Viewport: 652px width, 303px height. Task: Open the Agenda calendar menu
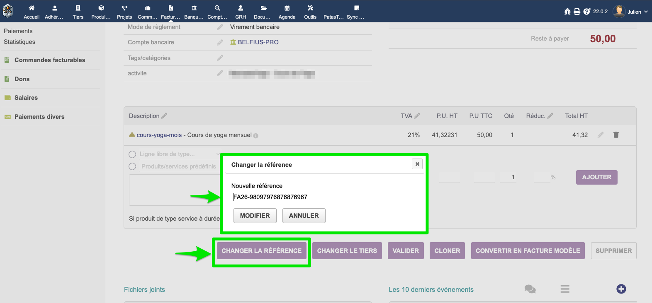point(287,12)
